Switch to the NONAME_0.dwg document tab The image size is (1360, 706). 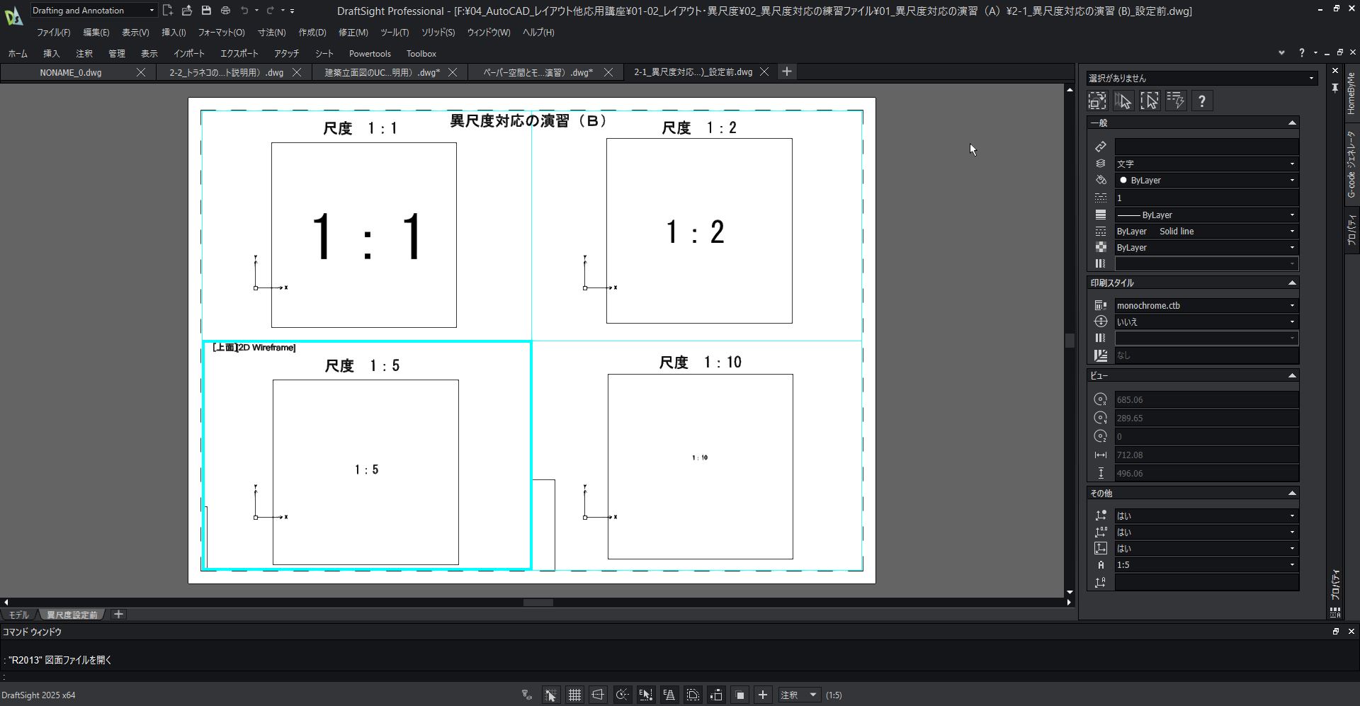pos(70,72)
